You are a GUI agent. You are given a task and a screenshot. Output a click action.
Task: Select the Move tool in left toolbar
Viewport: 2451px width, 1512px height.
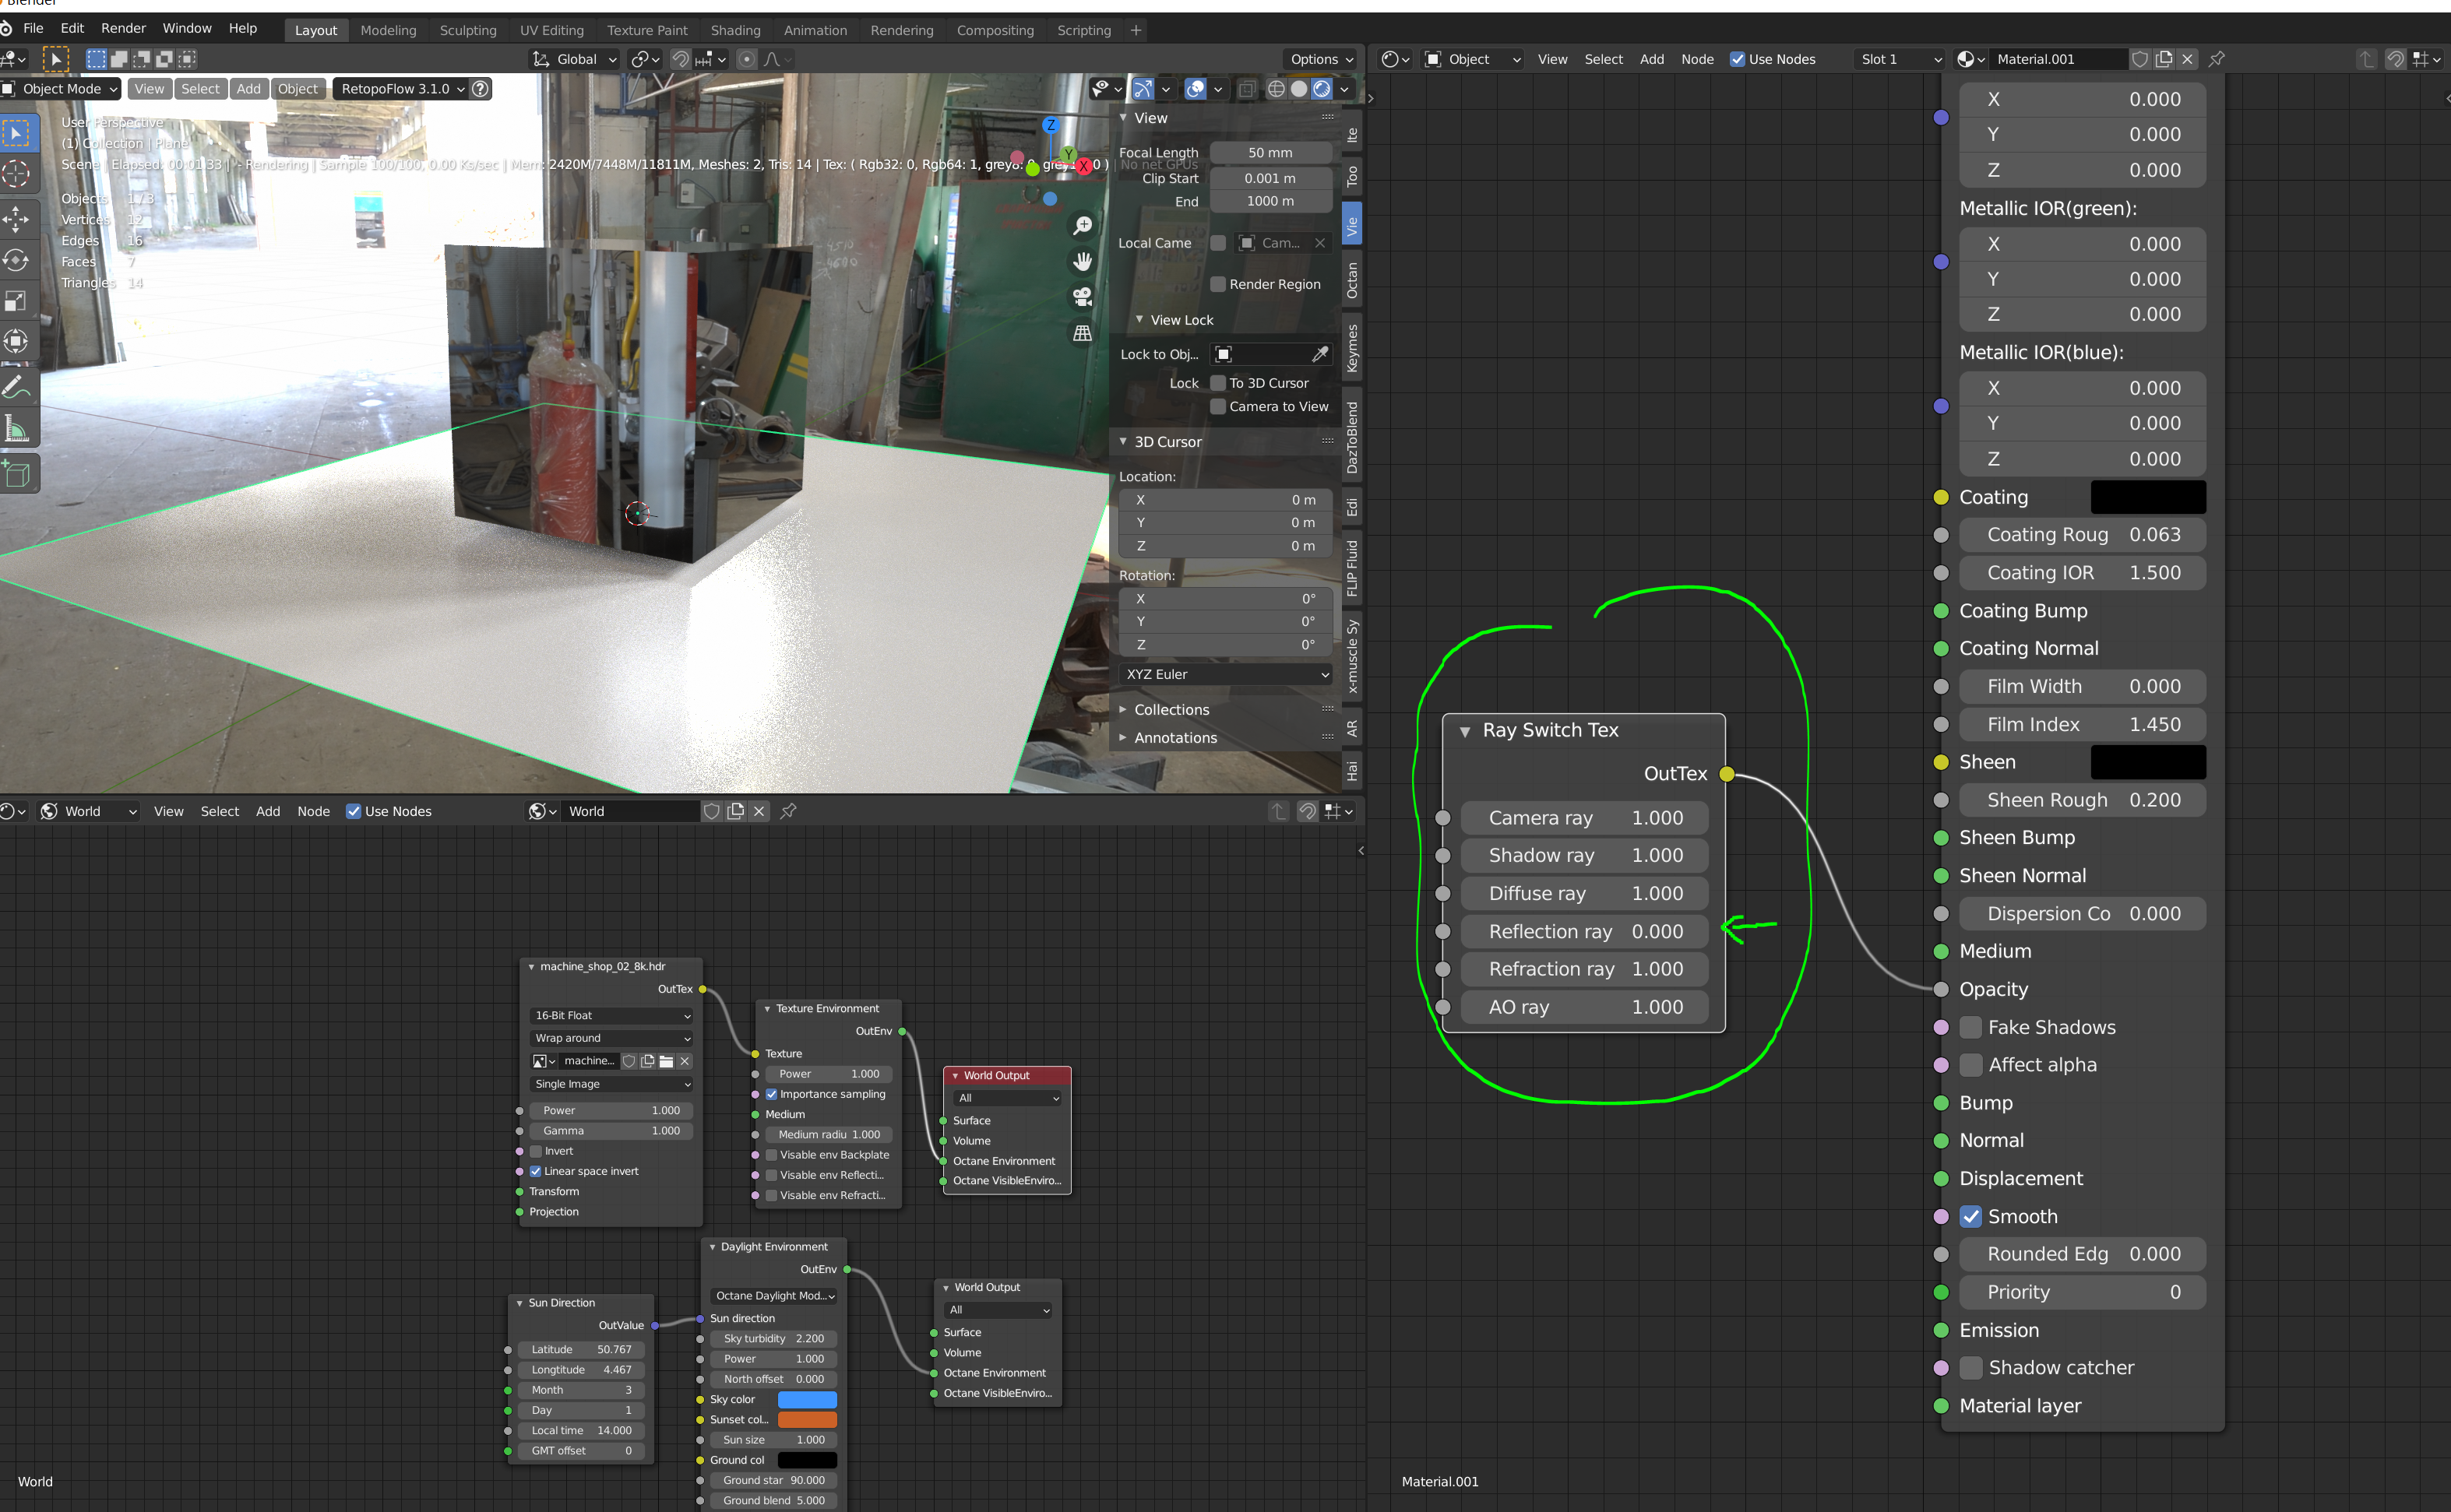point(17,217)
